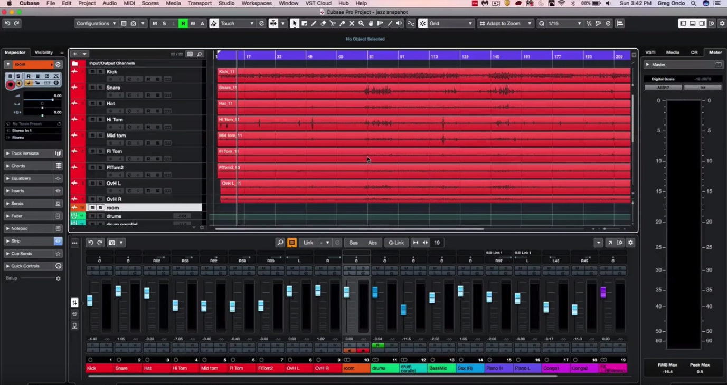Toggle right zone visibility
Viewport: 727px width, 385px height.
(702, 23)
